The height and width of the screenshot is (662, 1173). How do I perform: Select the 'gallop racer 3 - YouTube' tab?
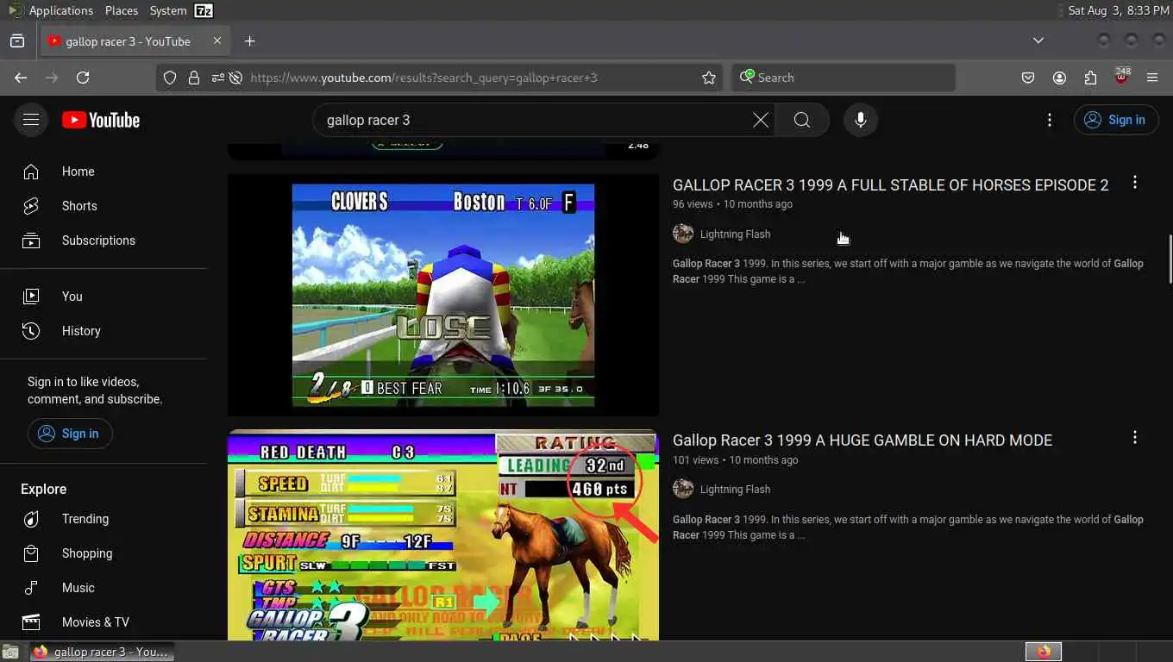[x=135, y=41]
